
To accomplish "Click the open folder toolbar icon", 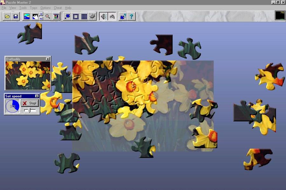I will (x=7, y=16).
